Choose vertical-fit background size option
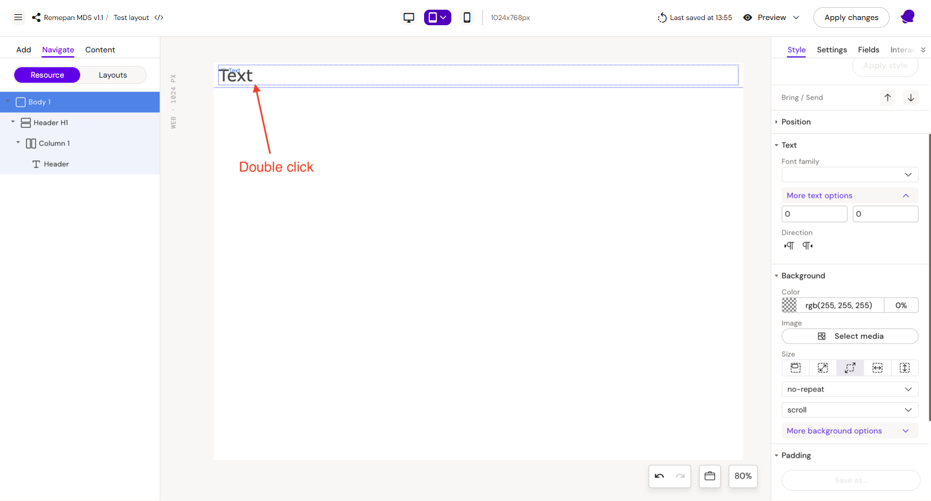 (x=904, y=368)
